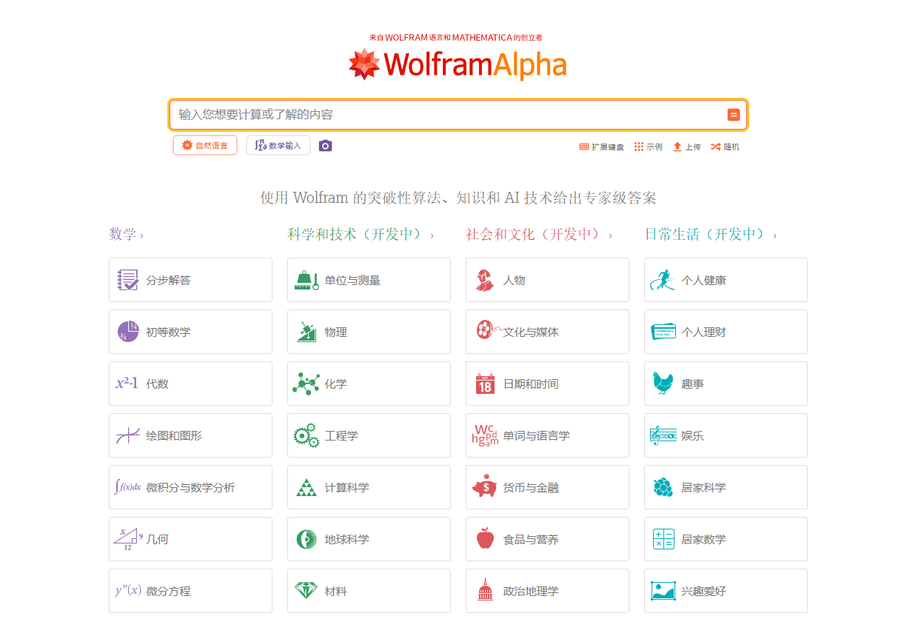907x619 pixels.
Task: Open 居家数学 calculator icon
Action: tap(663, 539)
